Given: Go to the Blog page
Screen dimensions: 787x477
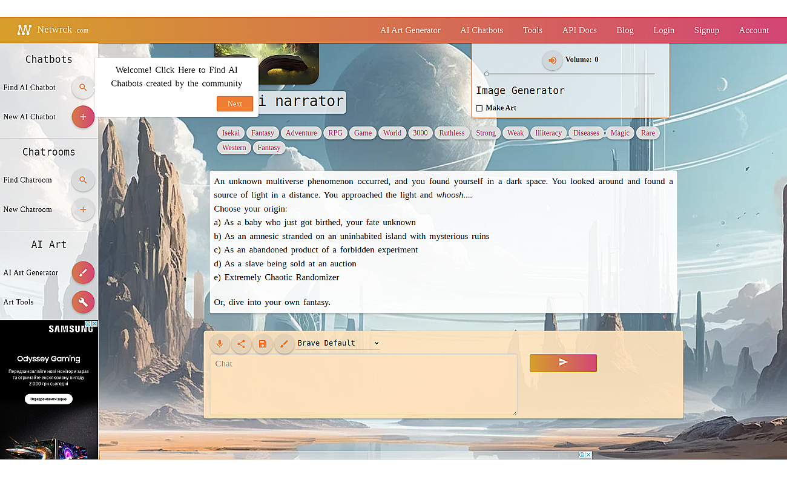Looking at the screenshot, I should pyautogui.click(x=625, y=30).
